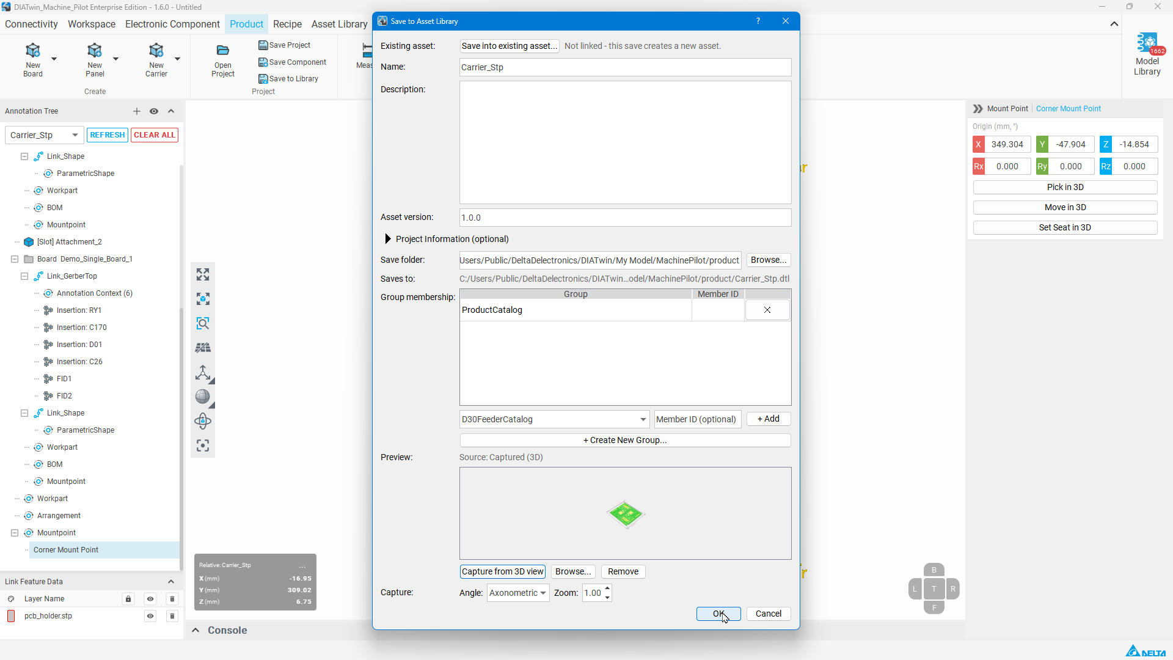Click the fit-to-selected-object cube icon
This screenshot has height=660, width=1173.
click(203, 299)
